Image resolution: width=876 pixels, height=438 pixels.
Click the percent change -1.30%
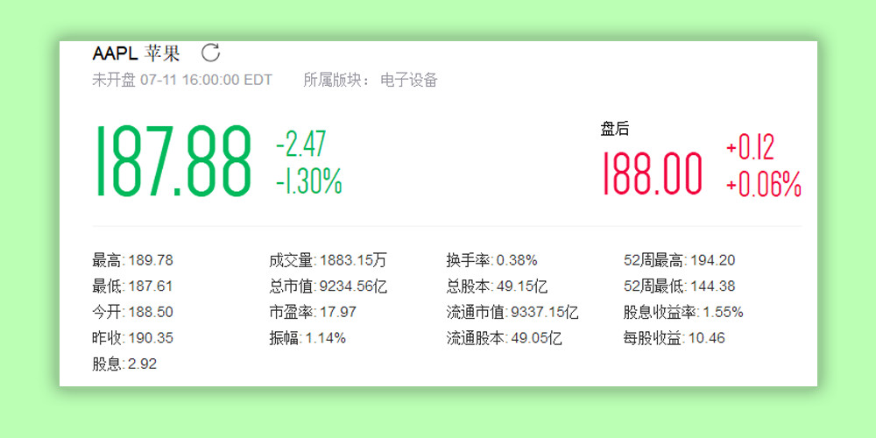click(x=309, y=181)
